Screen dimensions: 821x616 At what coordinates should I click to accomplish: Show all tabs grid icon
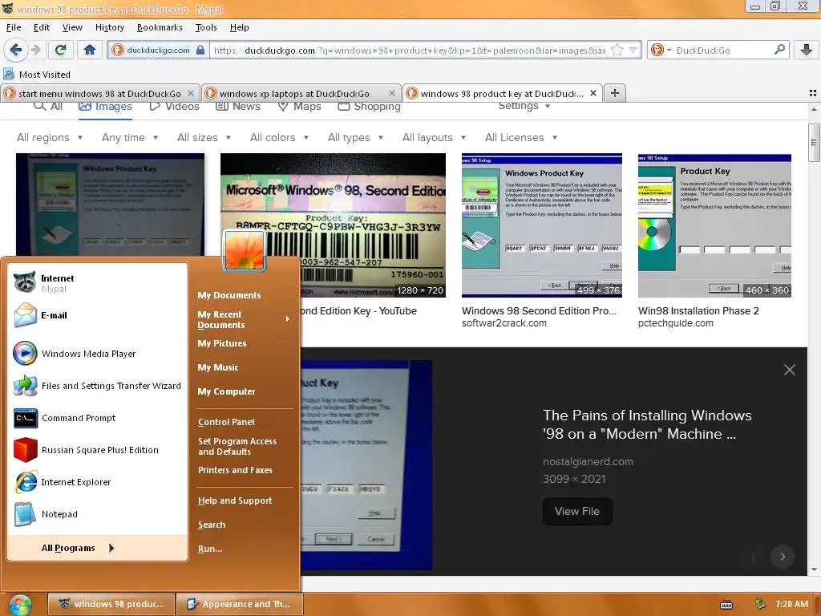point(813,93)
